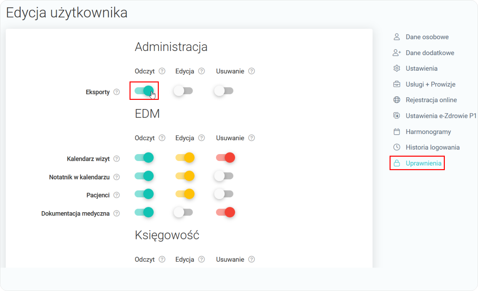
Task: Open Dane osobowe section
Action: [x=427, y=37]
